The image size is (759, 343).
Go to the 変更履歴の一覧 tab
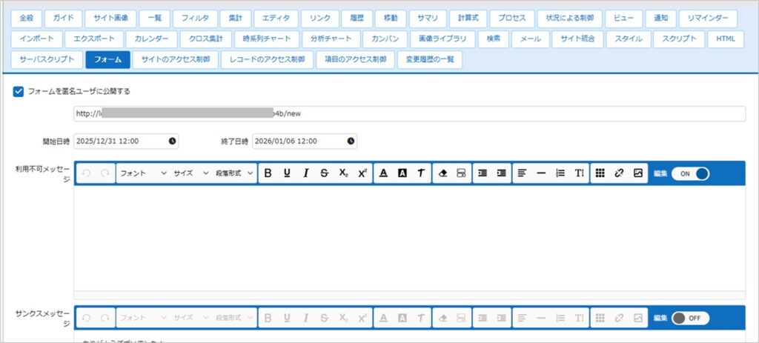coord(430,59)
